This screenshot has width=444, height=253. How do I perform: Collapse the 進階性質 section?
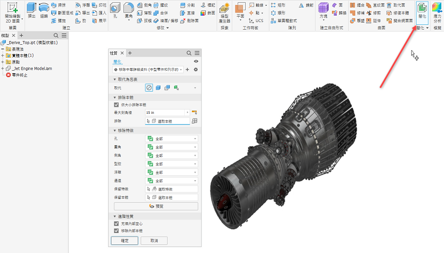click(x=115, y=216)
